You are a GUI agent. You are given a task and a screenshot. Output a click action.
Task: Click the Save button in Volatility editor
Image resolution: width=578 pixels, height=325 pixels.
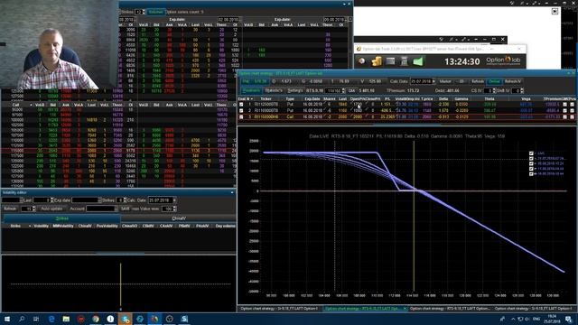pos(125,209)
